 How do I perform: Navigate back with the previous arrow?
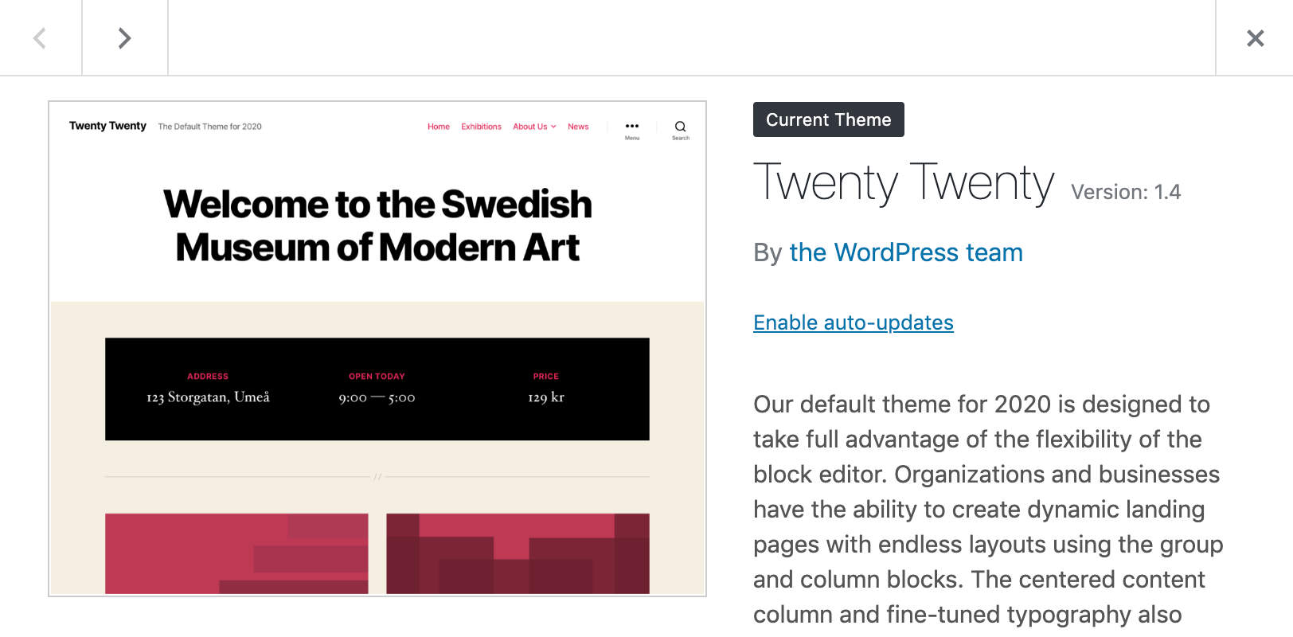coord(41,37)
